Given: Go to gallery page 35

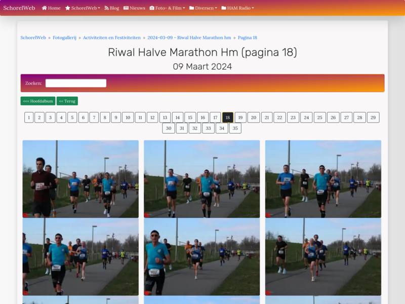Looking at the screenshot, I should (235, 128).
